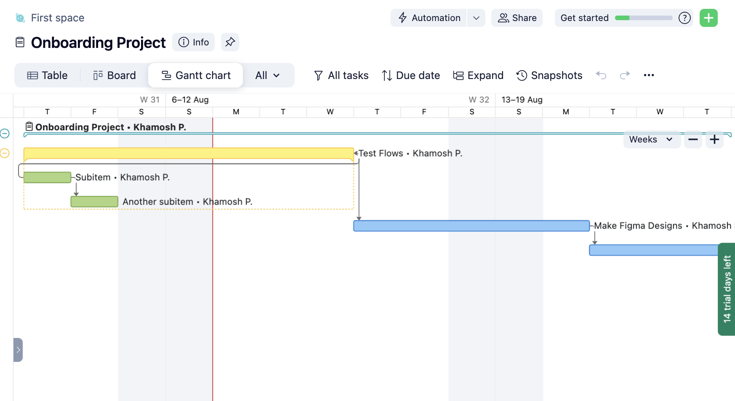Switch to the Board view tab
Screen dimensions: 735x401
point(115,75)
